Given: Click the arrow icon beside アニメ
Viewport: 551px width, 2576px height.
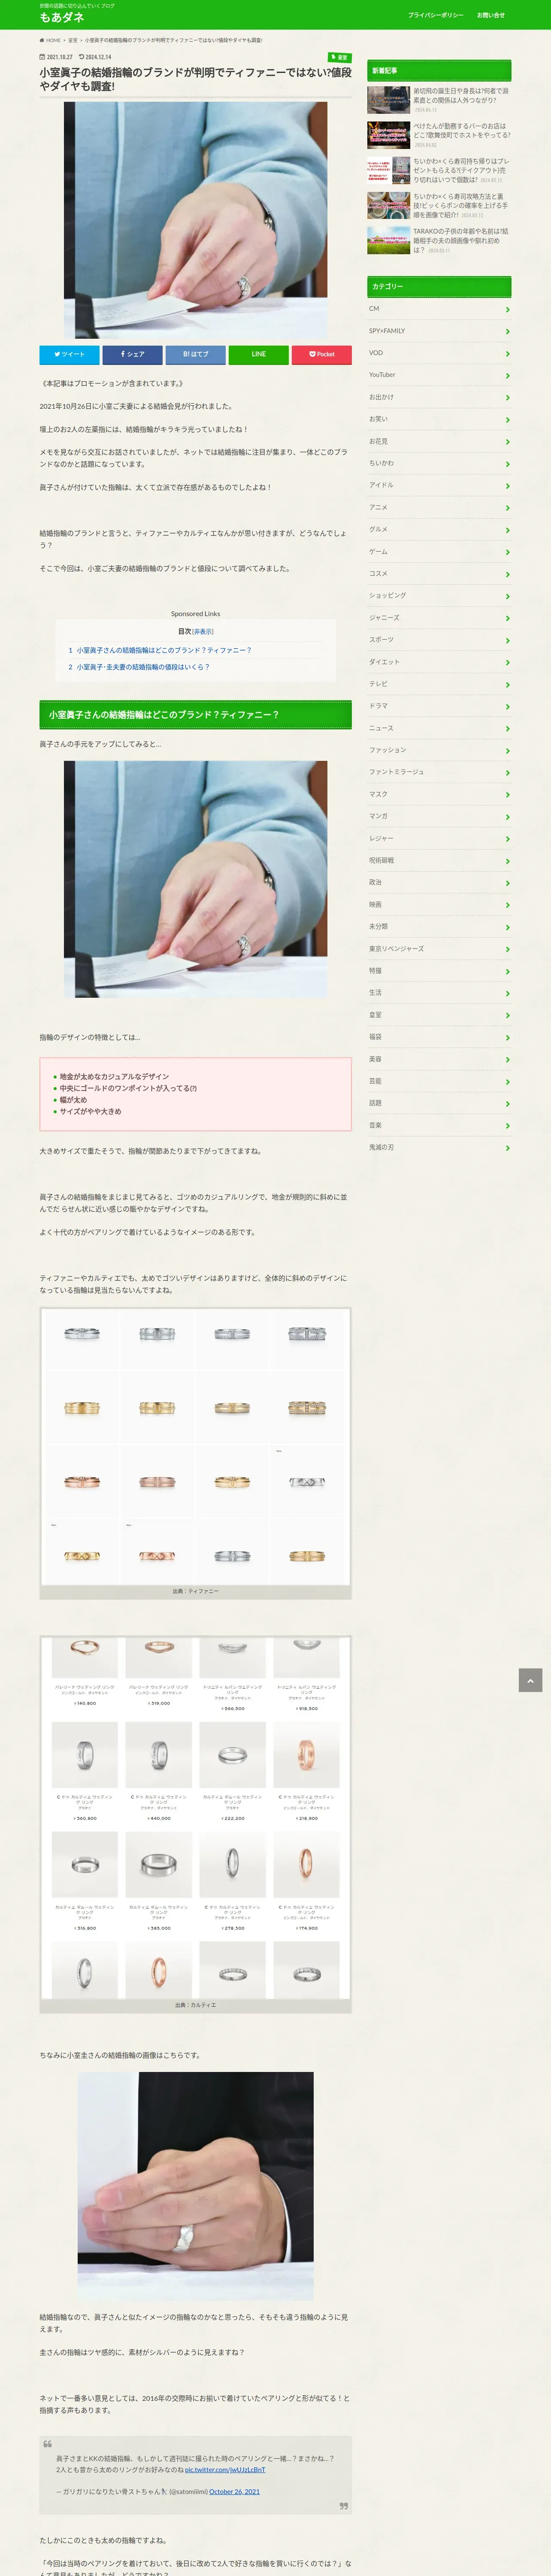Looking at the screenshot, I should point(508,508).
